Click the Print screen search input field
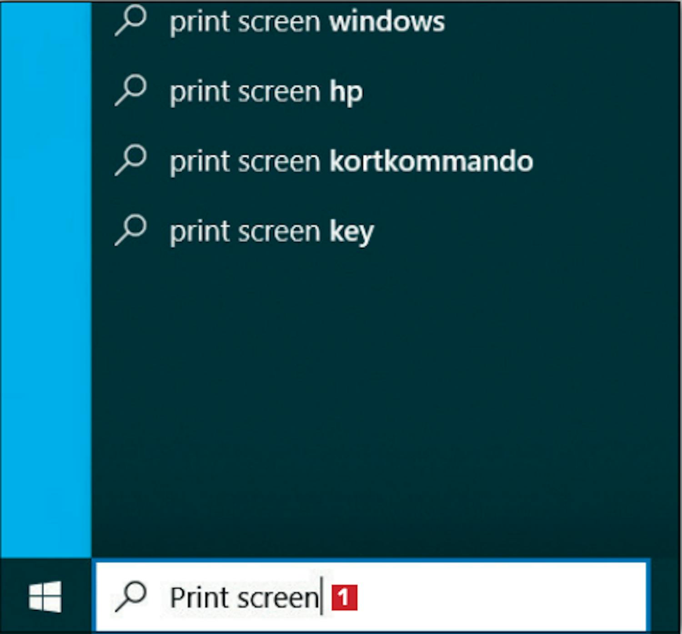682x634 pixels. pos(371,596)
